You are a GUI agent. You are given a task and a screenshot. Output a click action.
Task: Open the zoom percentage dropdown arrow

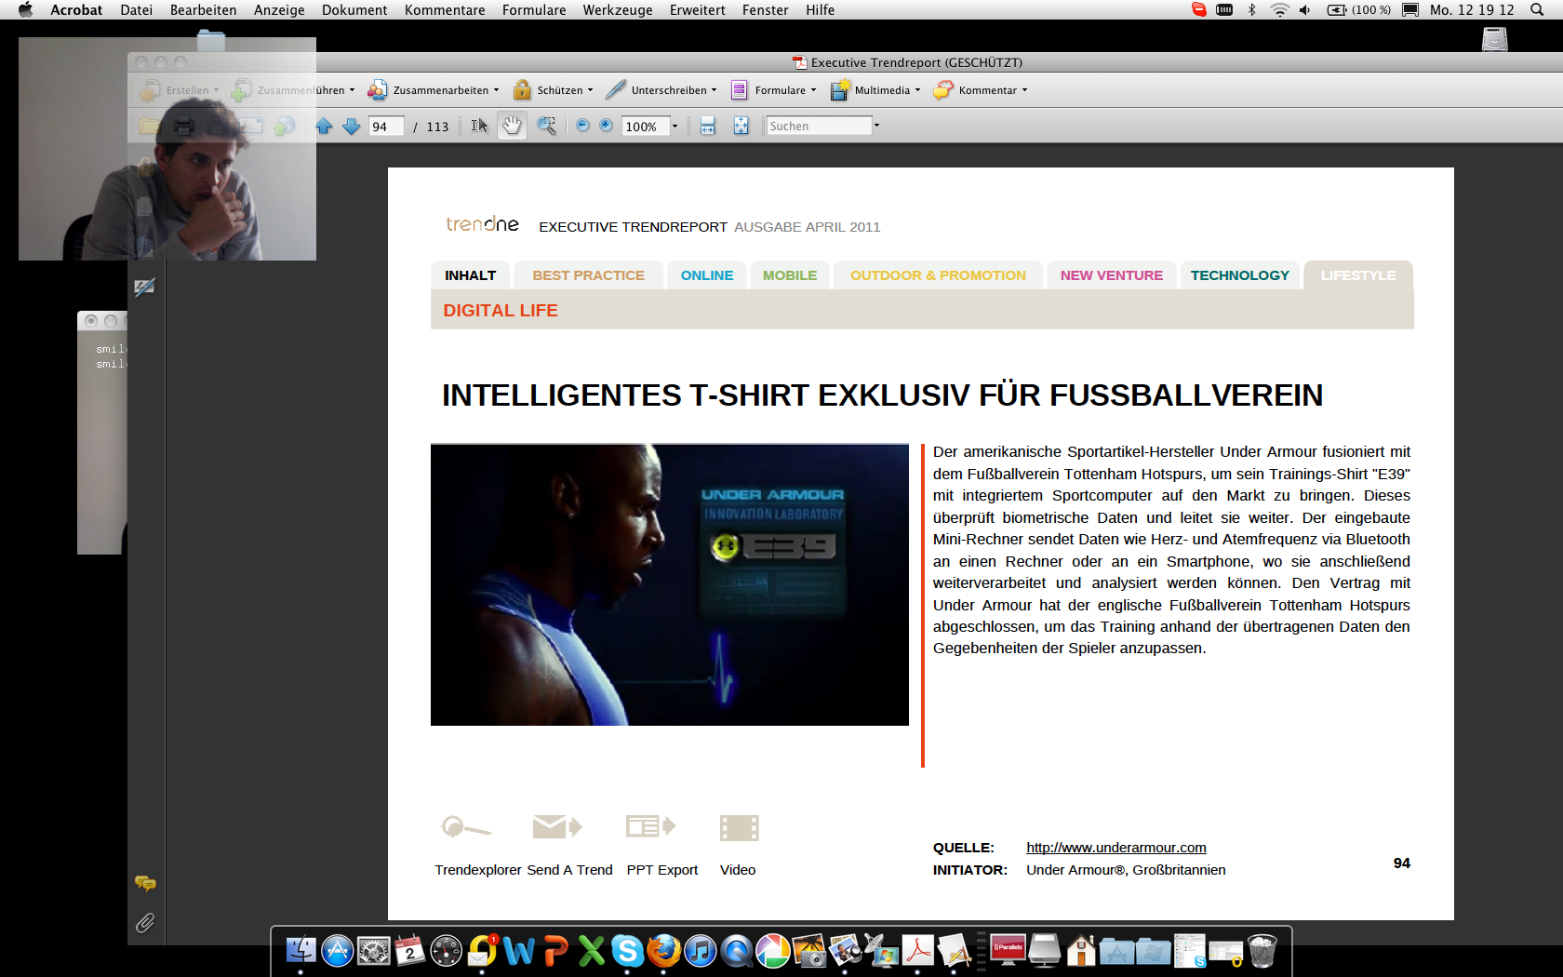click(x=675, y=126)
